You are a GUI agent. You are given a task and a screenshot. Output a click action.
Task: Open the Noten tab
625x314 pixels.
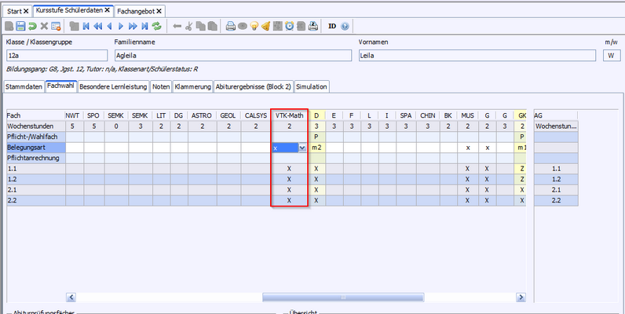[161, 86]
